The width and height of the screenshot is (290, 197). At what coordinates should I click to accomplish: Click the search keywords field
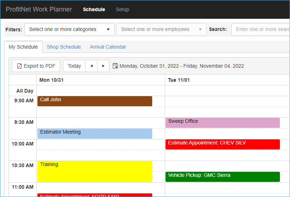[261, 30]
